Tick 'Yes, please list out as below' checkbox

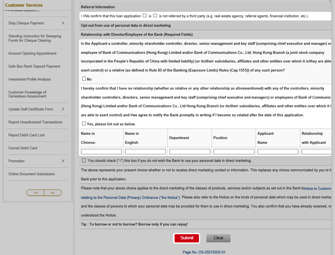[84, 123]
